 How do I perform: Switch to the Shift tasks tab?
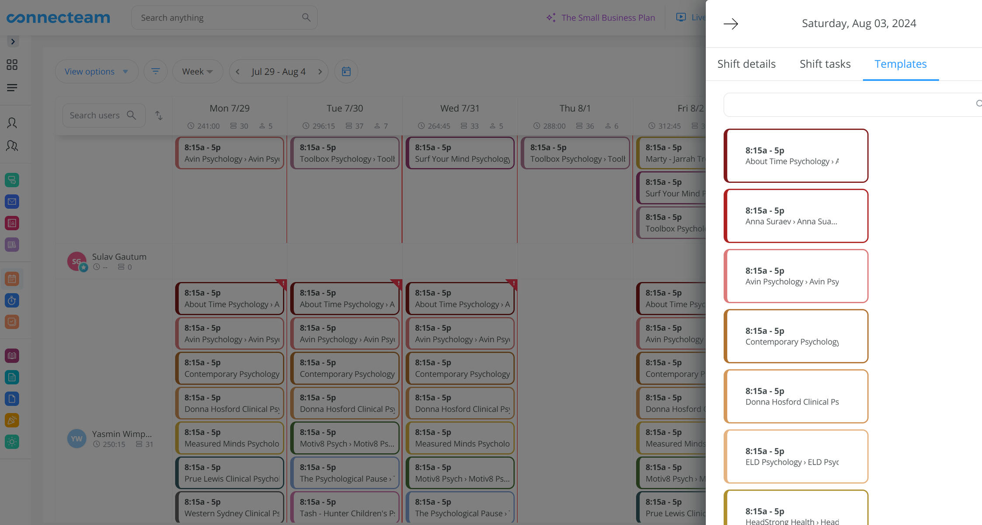click(x=825, y=64)
